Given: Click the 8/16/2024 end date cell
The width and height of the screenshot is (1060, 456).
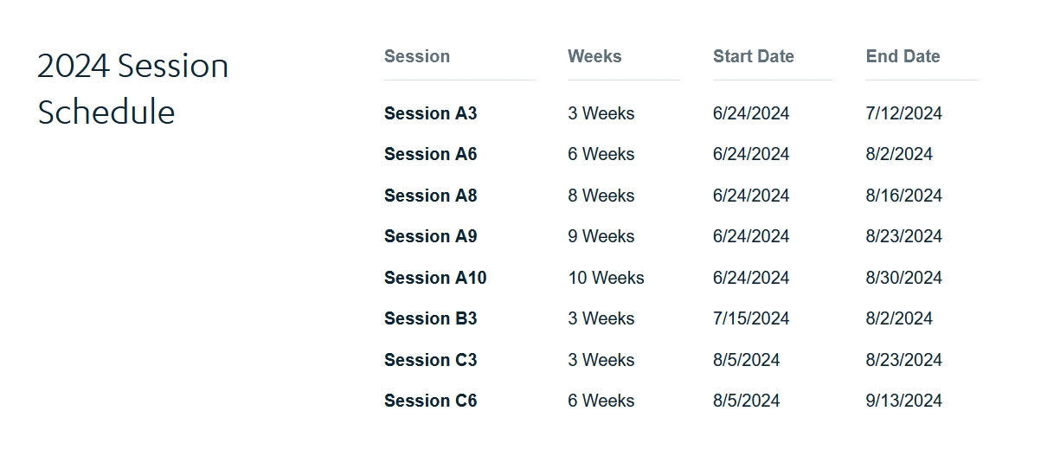Looking at the screenshot, I should 903,196.
